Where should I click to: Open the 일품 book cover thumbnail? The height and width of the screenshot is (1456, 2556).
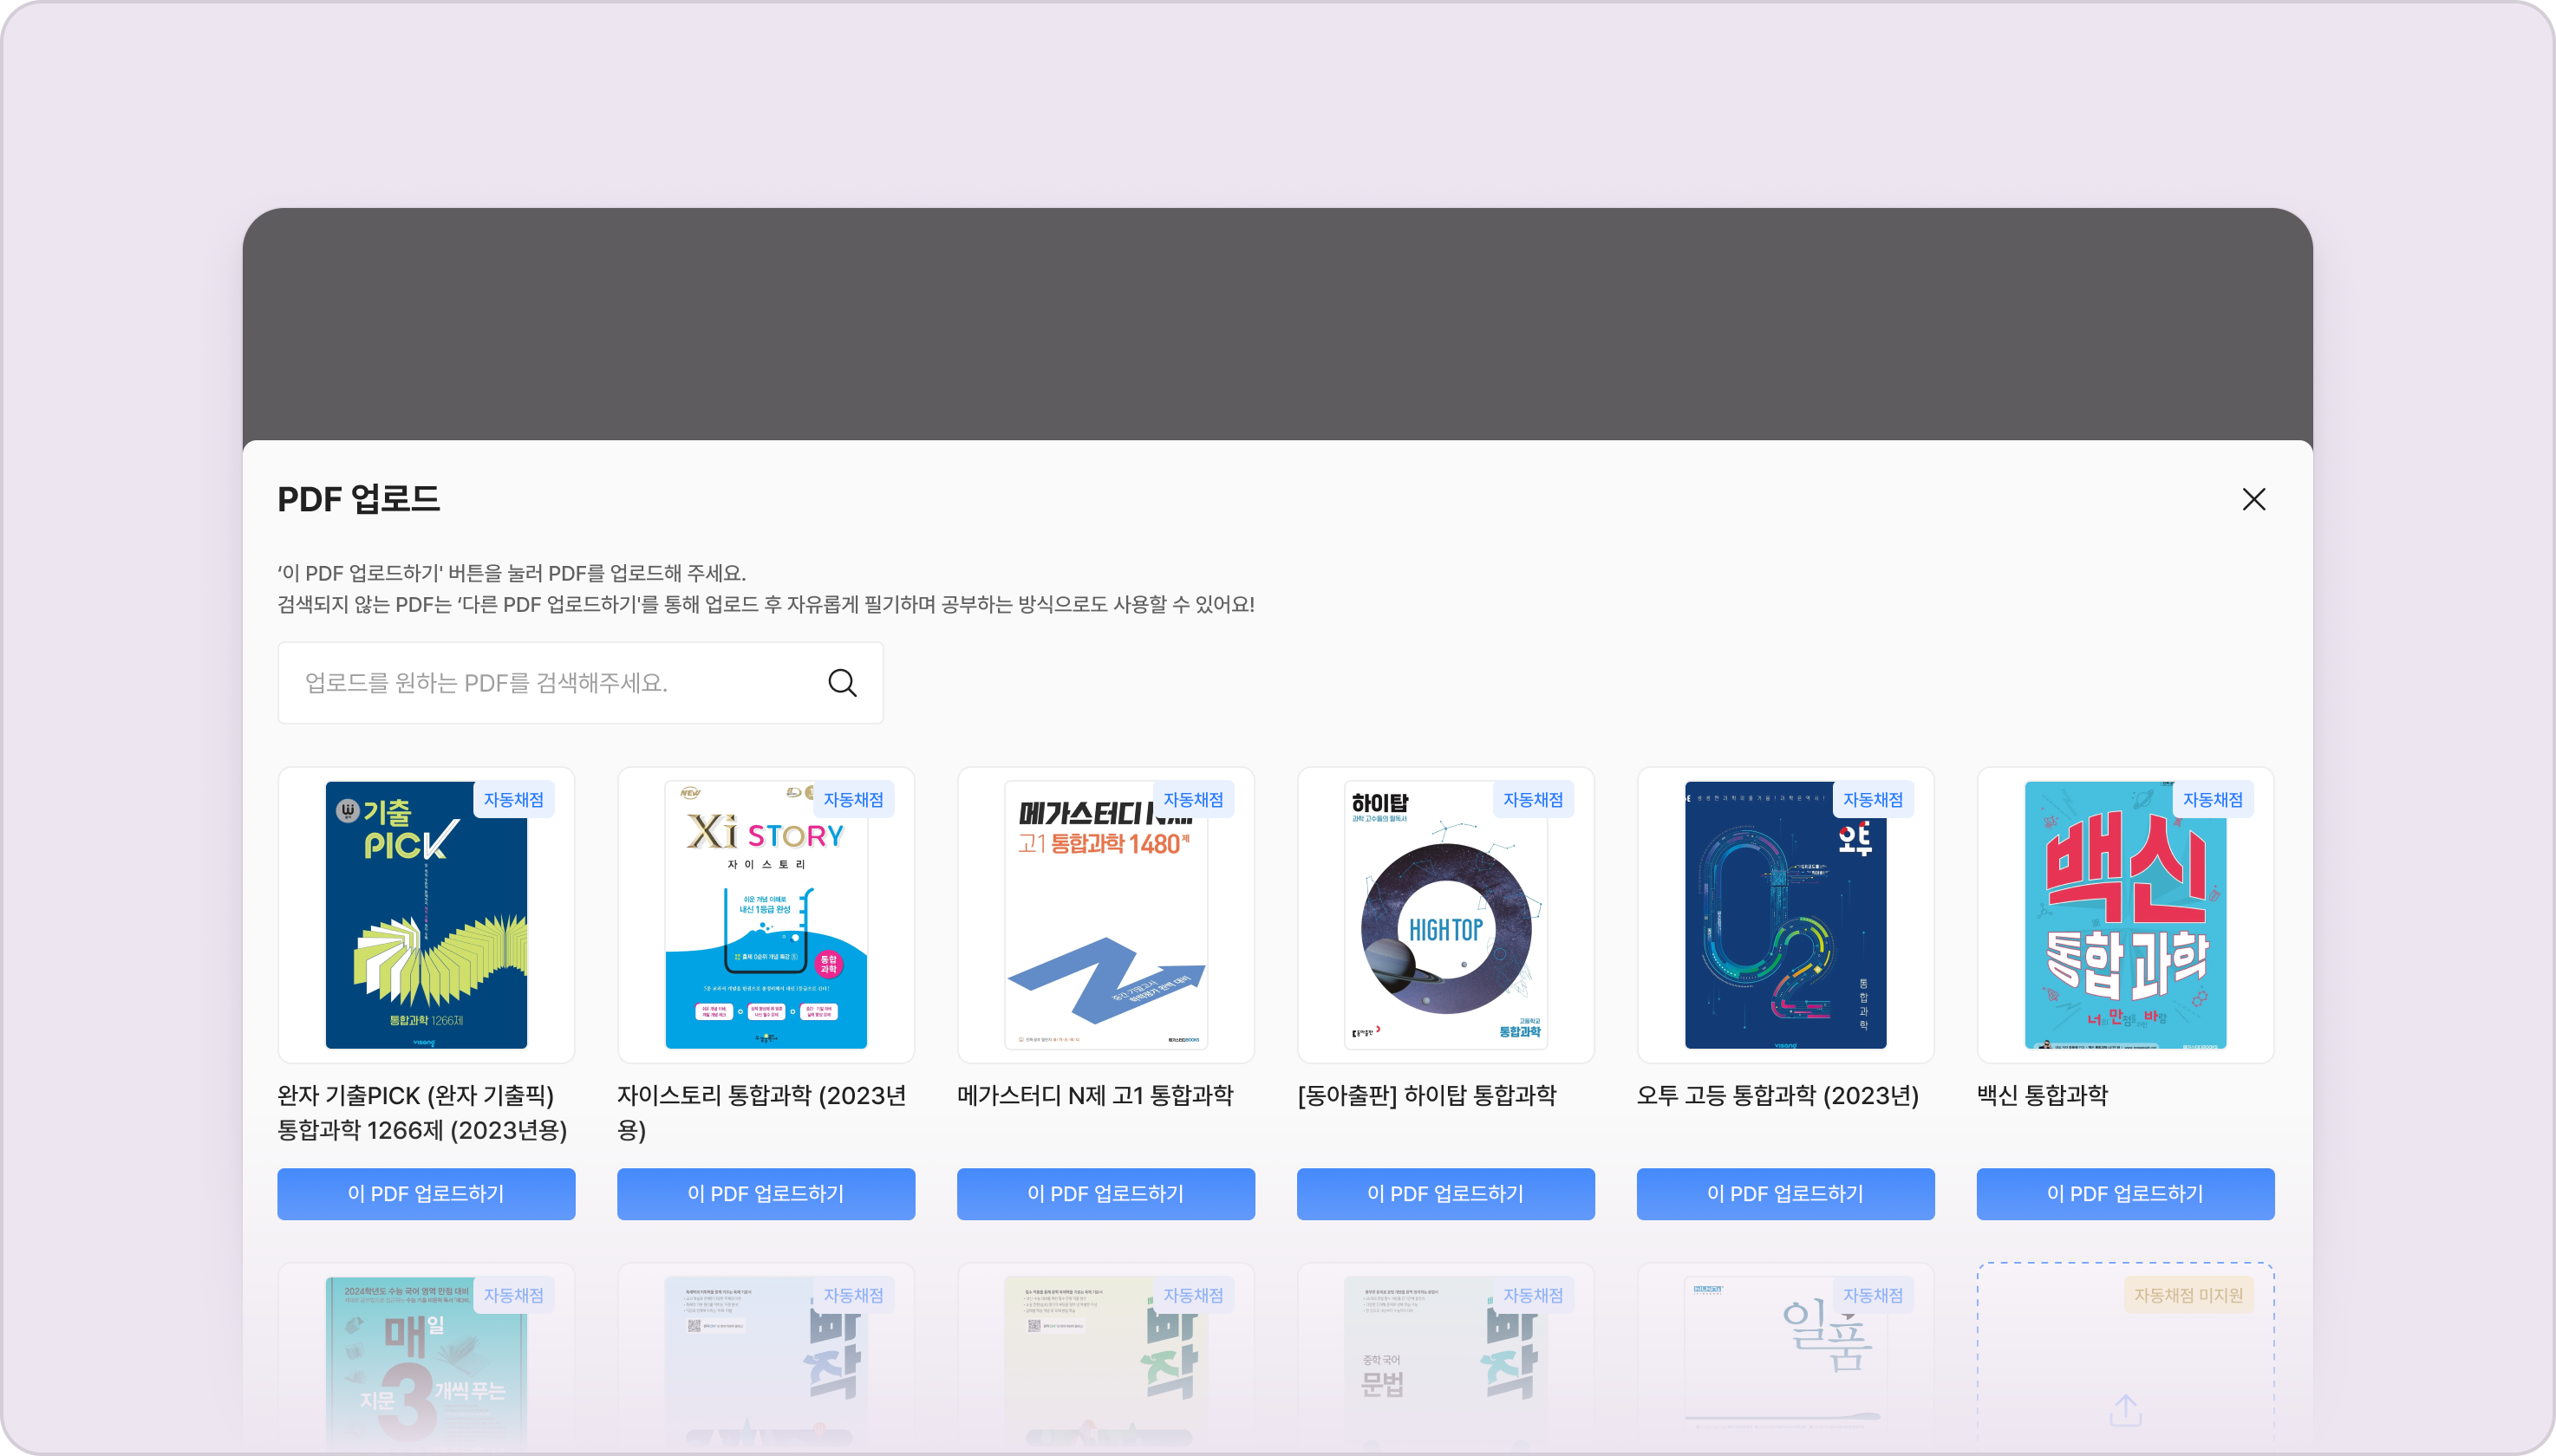tap(1784, 1365)
